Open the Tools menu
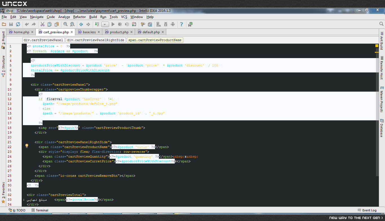This screenshot has width=385, height=221. pyautogui.click(x=114, y=17)
